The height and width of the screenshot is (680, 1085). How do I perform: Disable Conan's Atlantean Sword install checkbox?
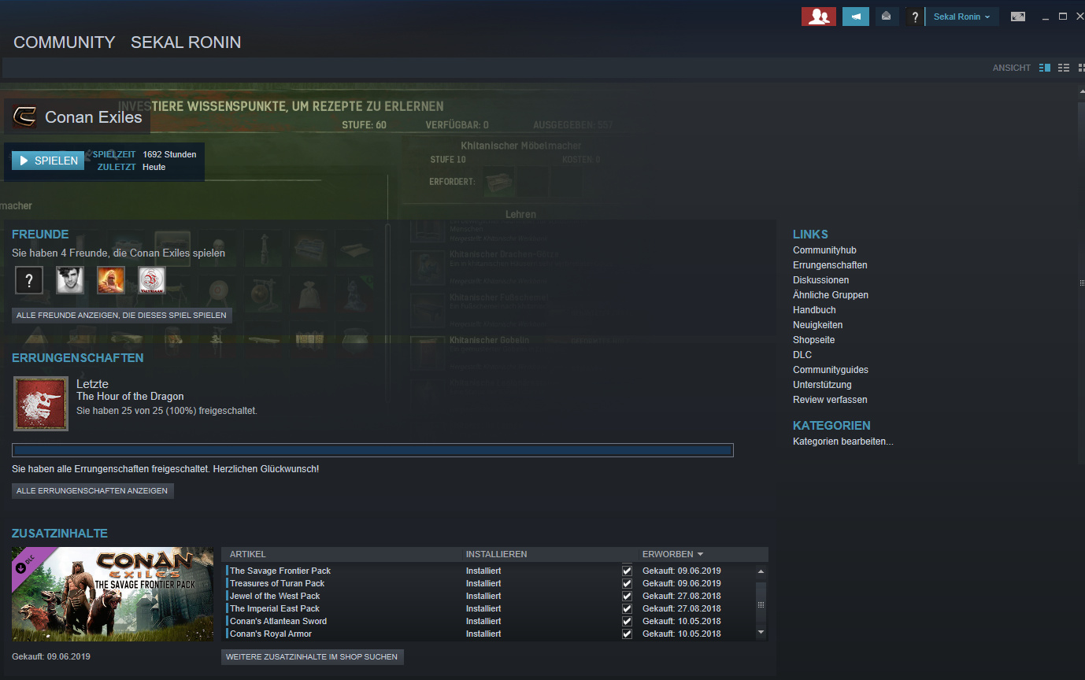click(627, 621)
